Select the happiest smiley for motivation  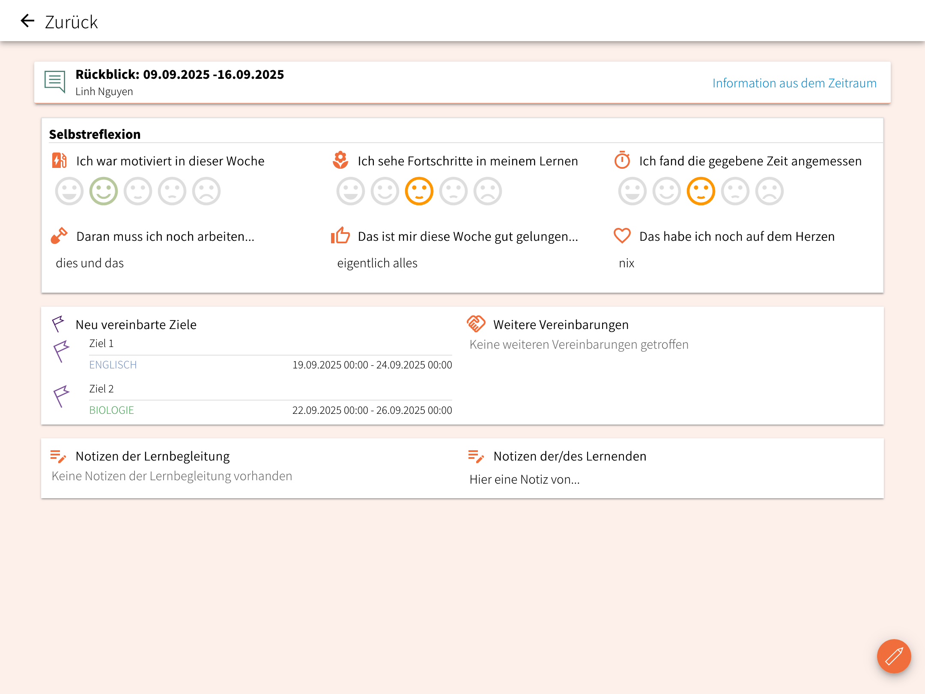(x=69, y=191)
